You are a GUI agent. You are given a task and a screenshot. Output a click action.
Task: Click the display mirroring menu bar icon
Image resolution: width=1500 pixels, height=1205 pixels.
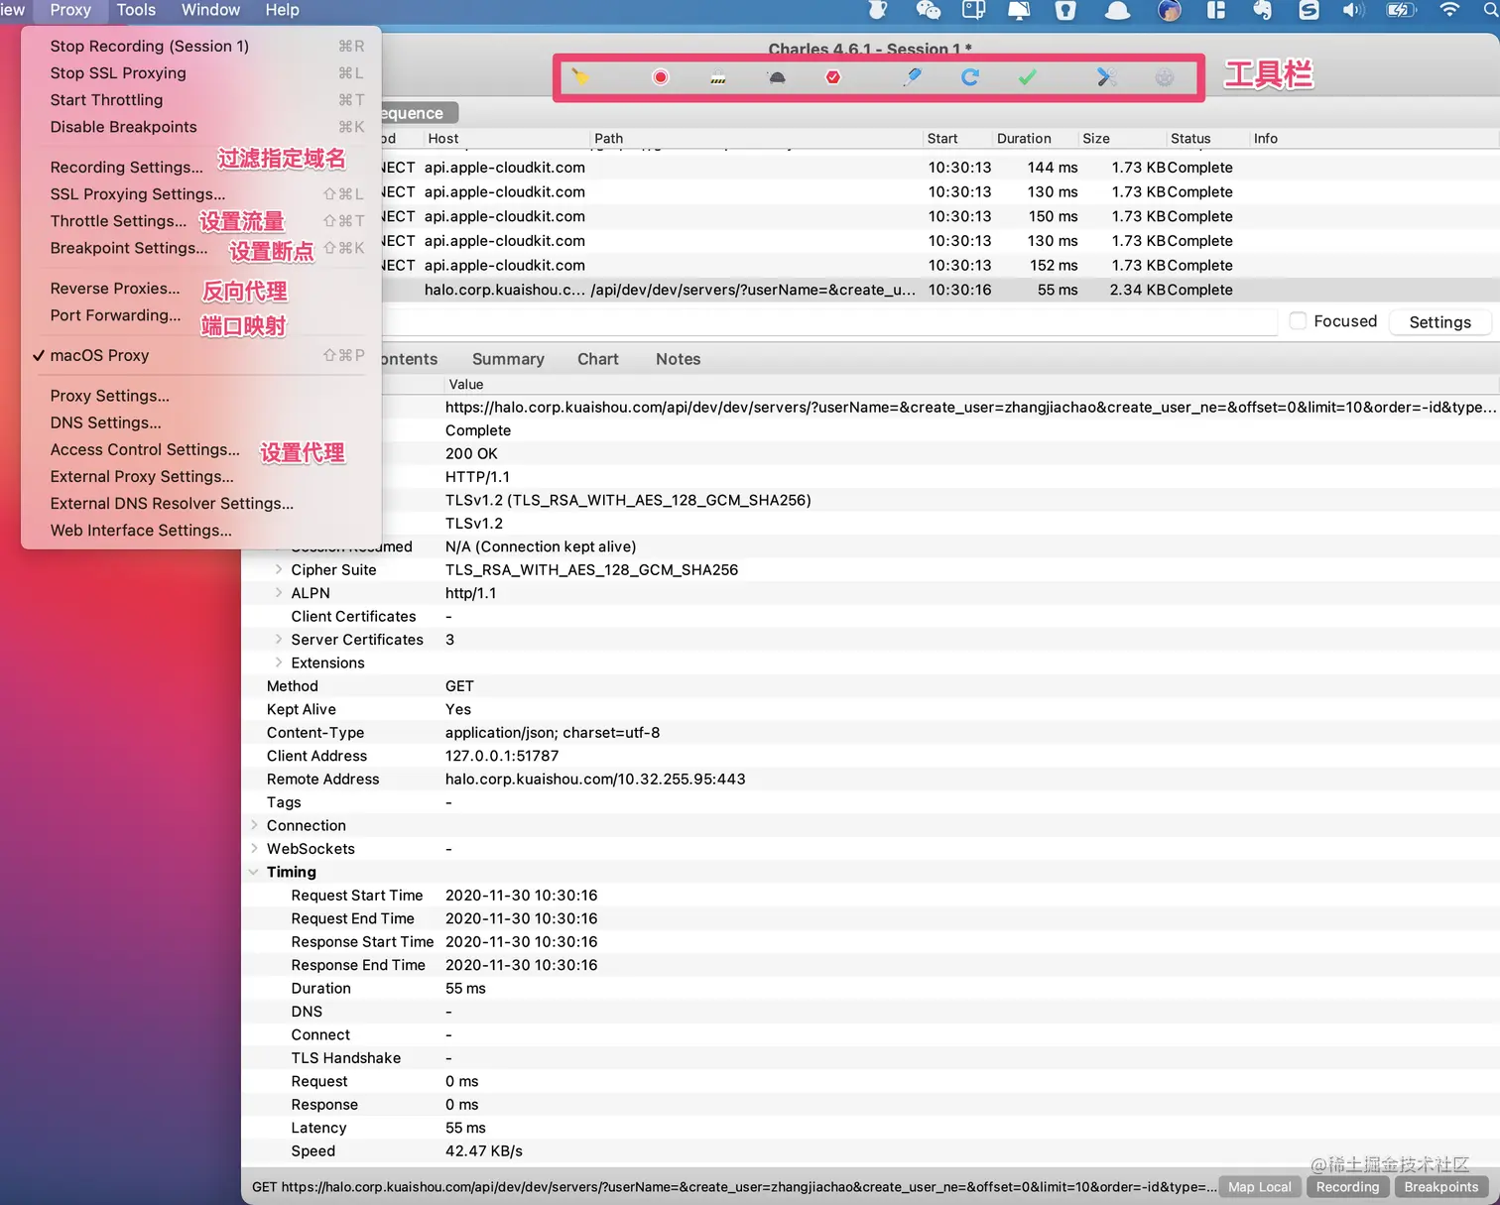coord(1019,10)
